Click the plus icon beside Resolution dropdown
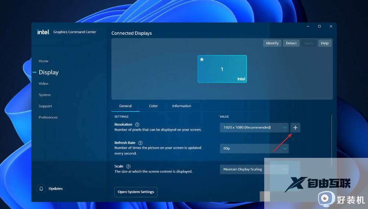The height and width of the screenshot is (209, 368). 295,128
